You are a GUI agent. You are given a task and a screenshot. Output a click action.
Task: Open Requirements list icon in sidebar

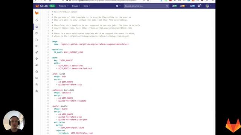(37, 46)
